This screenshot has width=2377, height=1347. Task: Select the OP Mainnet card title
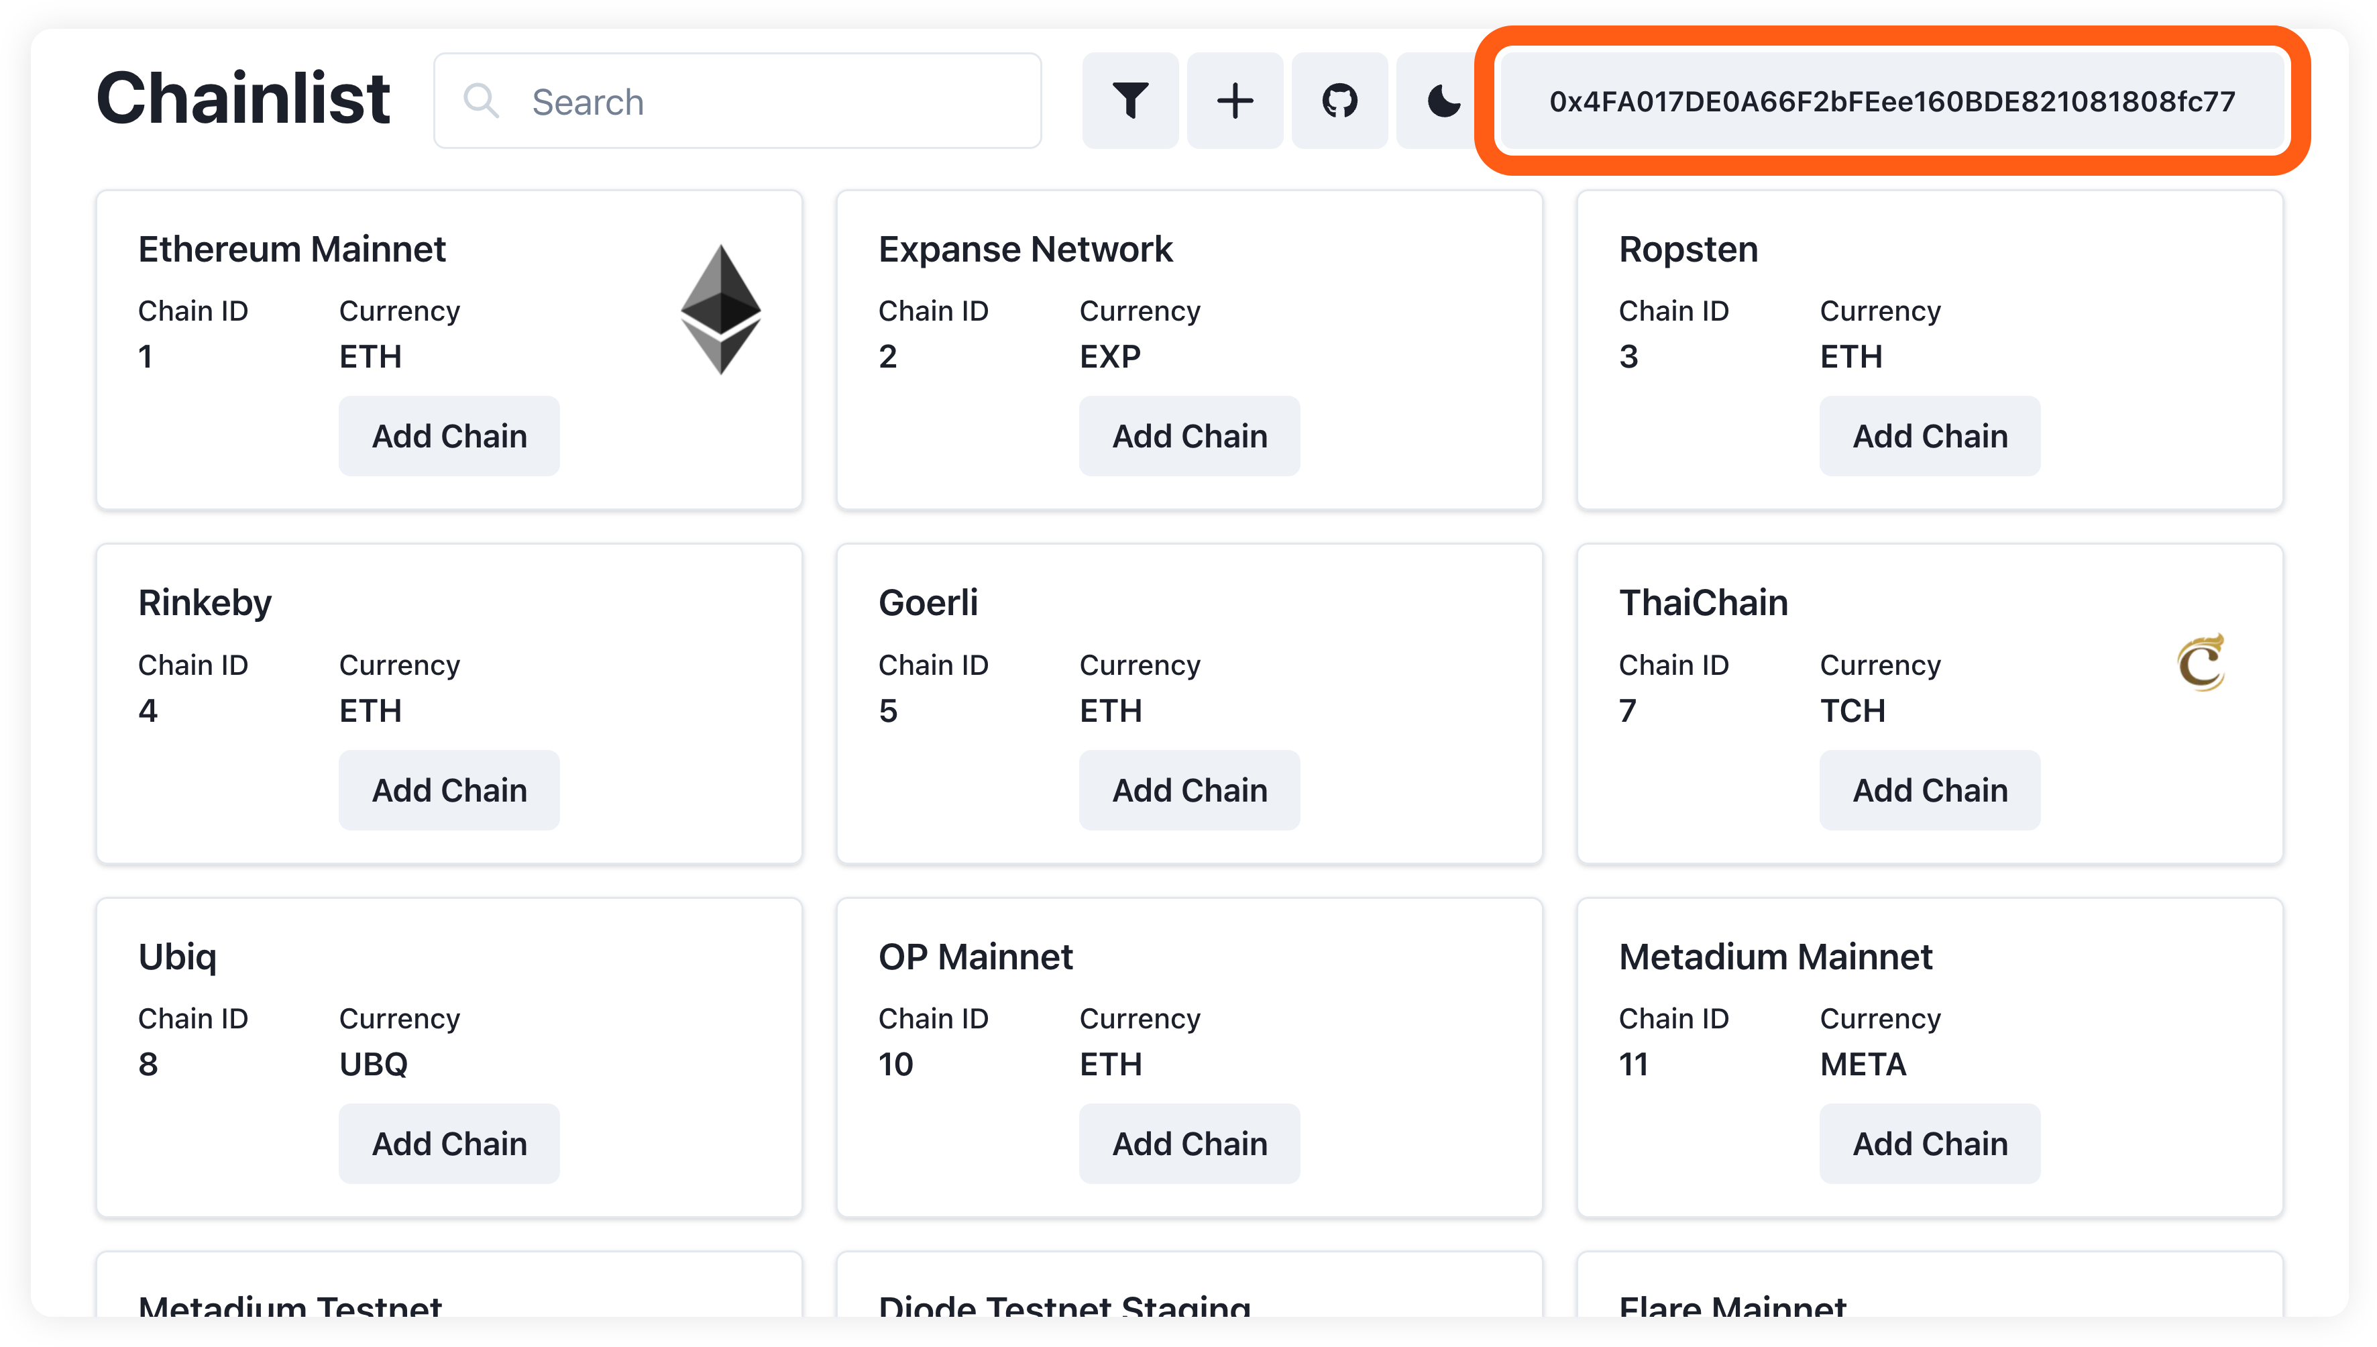click(x=976, y=957)
